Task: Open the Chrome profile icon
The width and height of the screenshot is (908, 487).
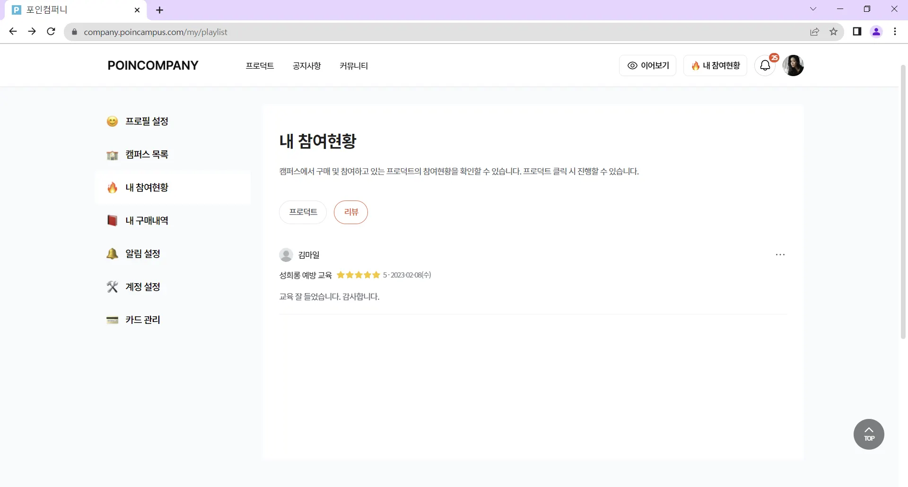Action: coord(876,32)
